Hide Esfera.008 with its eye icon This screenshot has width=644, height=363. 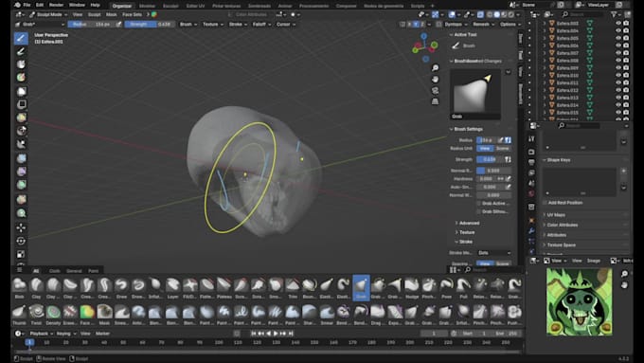coord(618,61)
